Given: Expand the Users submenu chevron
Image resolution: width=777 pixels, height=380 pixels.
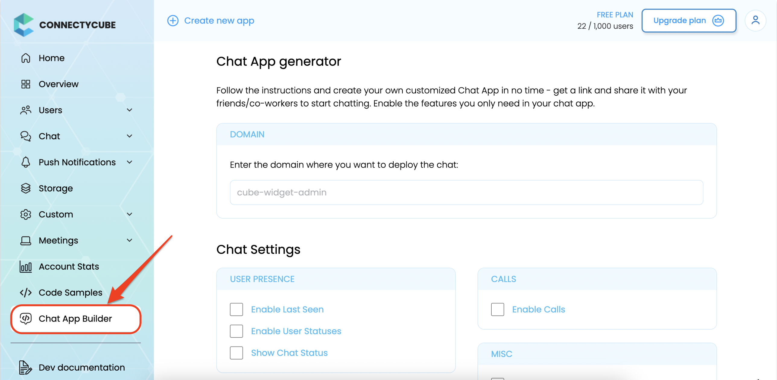Looking at the screenshot, I should click(x=129, y=110).
